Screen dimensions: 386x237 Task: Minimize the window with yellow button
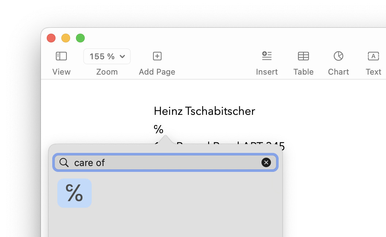66,38
